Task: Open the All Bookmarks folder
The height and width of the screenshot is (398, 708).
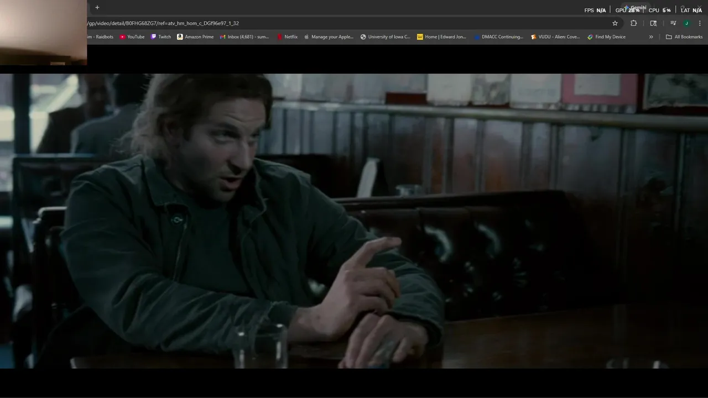Action: point(684,37)
